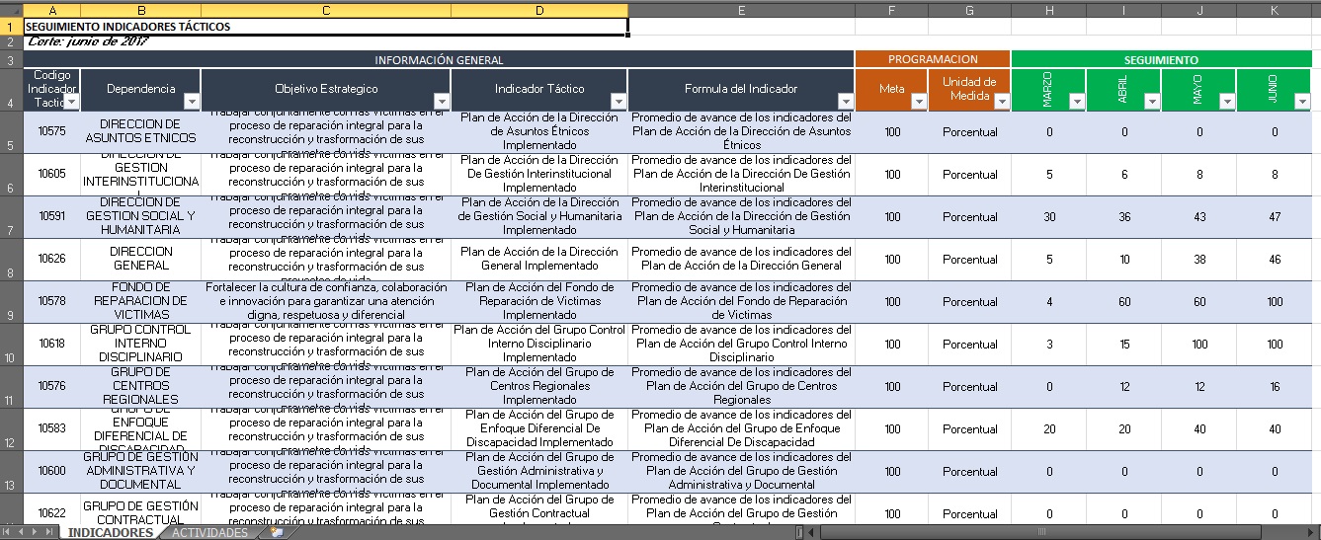This screenshot has height=540, width=1321.
Task: Click the horizontal scrollbar left arrow
Action: tap(811, 533)
